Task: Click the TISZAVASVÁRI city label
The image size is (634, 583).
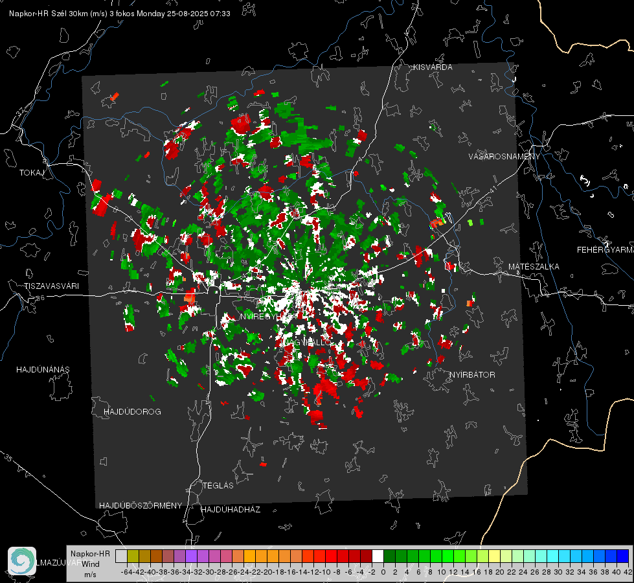Action: click(x=51, y=286)
